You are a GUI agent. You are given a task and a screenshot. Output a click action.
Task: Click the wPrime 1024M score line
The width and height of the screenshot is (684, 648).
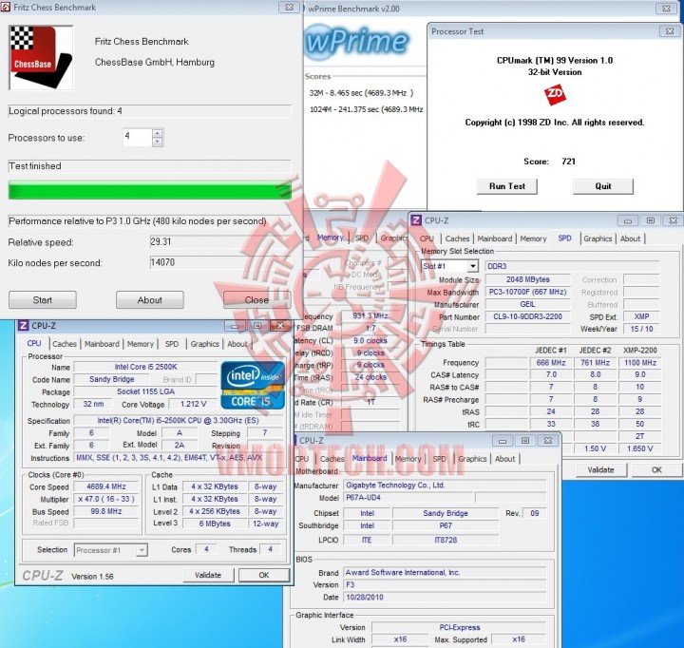click(x=366, y=109)
